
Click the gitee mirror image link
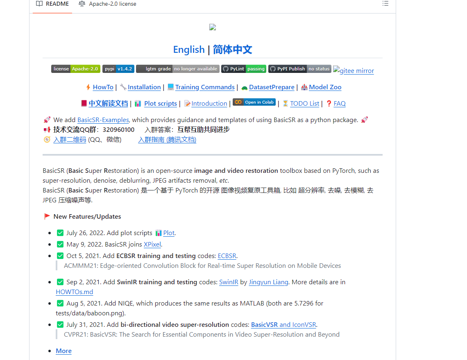point(354,70)
